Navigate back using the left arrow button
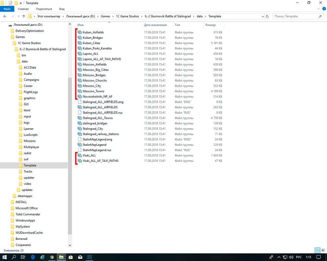327x261 pixels. (5, 16)
